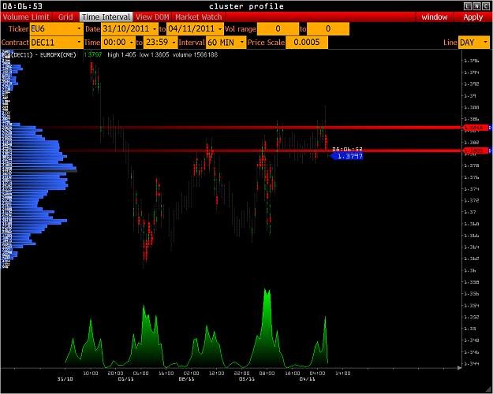Image resolution: width=493 pixels, height=394 pixels.
Task: Click the upper red 1.3845 price label
Action: [475, 128]
